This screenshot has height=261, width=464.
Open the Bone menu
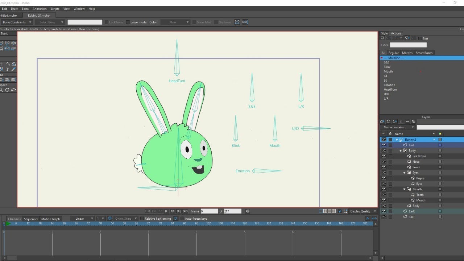pyautogui.click(x=25, y=9)
